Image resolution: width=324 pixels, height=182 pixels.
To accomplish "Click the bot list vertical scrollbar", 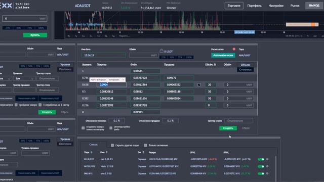I will coord(275,168).
